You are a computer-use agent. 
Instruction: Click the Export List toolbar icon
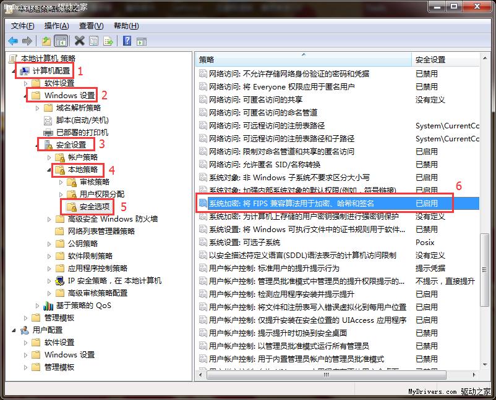(x=108, y=41)
